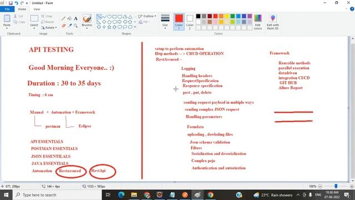This screenshot has width=355, height=200.
Task: Choose the Right triangle shape
Action: [99, 22]
